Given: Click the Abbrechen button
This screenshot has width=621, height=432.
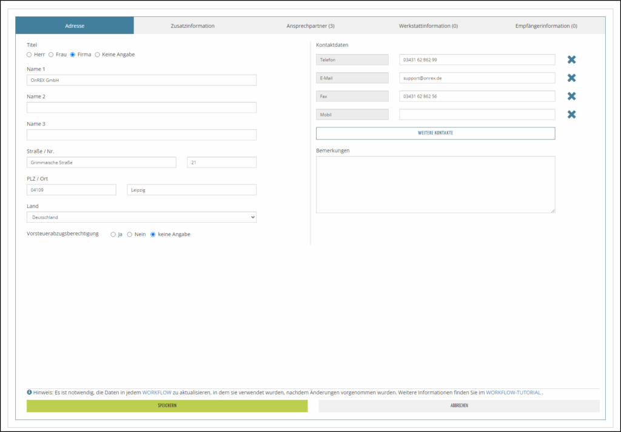Looking at the screenshot, I should [x=459, y=406].
